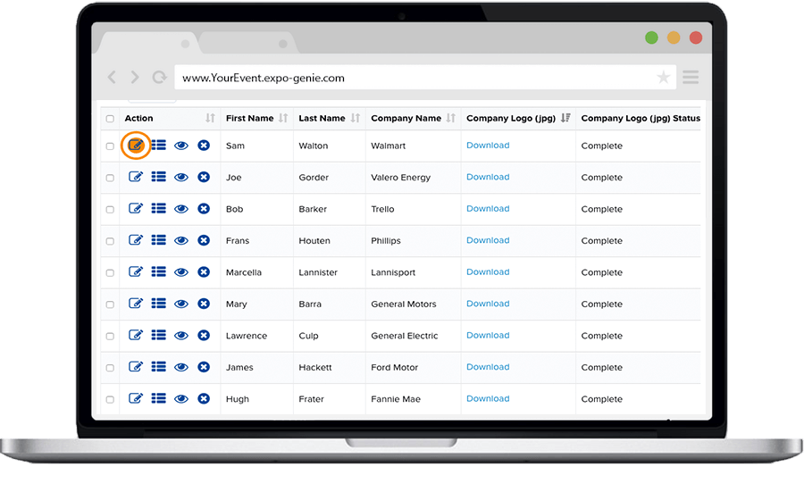
Task: Sort by Company Name column arrows
Action: (x=450, y=118)
